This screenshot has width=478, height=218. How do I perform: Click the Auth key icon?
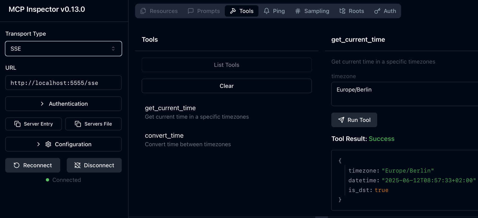(x=377, y=11)
